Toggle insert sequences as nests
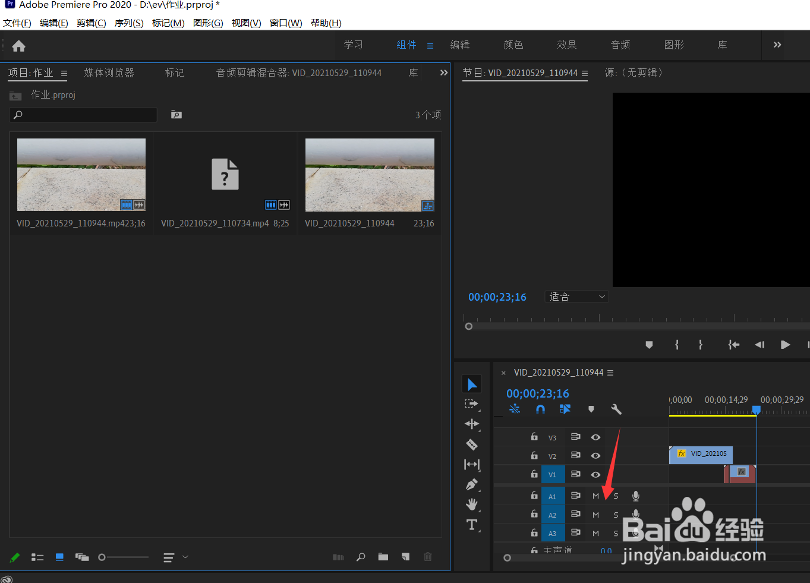 click(515, 409)
